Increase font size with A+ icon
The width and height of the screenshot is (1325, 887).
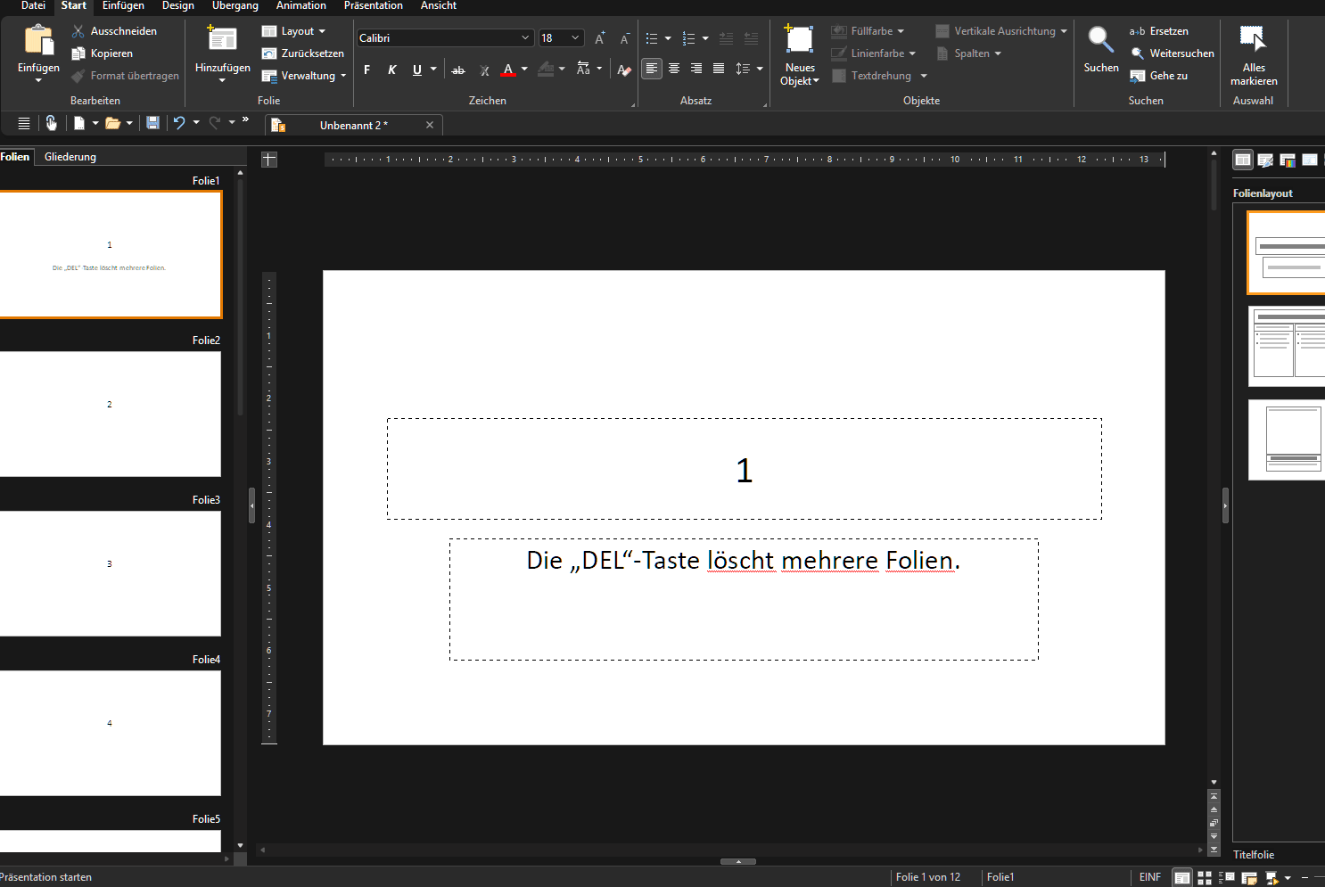(x=600, y=38)
